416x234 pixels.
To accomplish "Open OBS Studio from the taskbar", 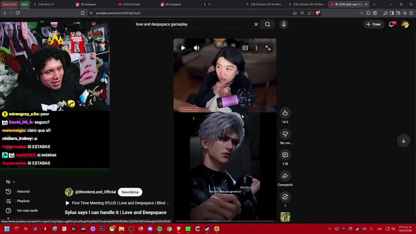I will [x=131, y=229].
